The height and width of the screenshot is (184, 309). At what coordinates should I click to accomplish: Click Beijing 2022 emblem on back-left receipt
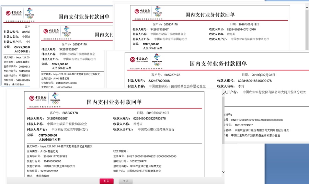tap(29, 13)
